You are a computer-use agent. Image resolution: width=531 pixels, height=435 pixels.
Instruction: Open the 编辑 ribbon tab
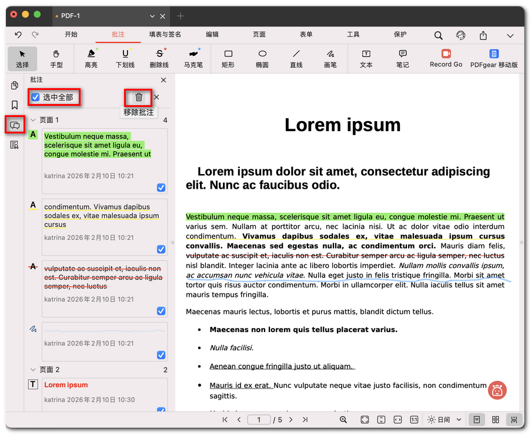click(x=212, y=34)
